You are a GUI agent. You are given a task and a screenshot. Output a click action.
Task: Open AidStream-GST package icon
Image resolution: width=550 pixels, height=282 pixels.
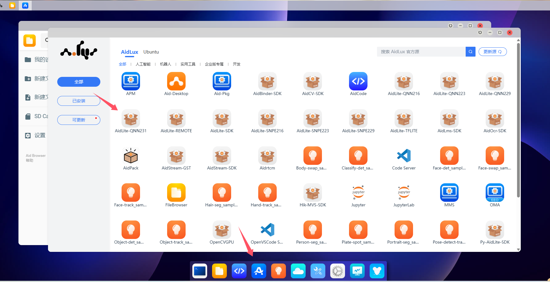click(176, 156)
